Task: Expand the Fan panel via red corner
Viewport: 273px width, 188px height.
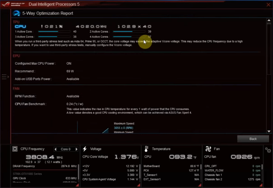Action: tap(261, 185)
